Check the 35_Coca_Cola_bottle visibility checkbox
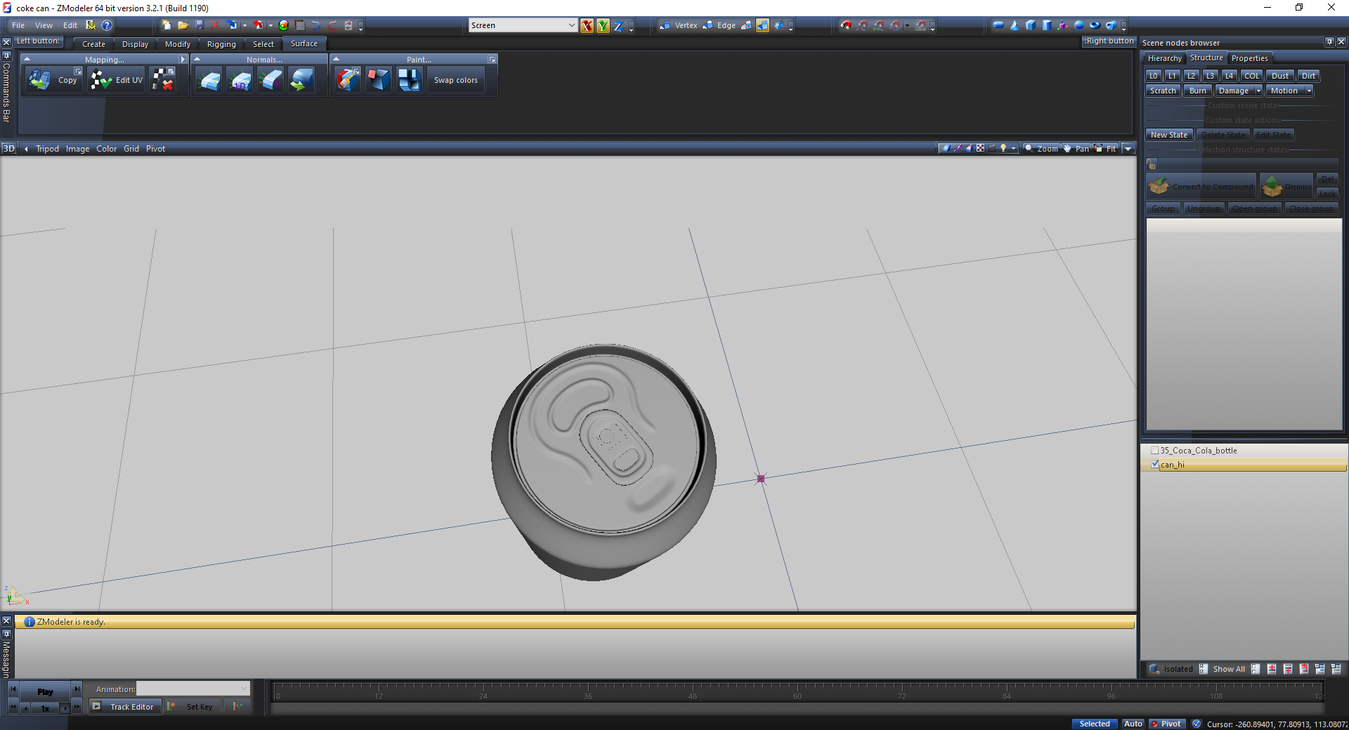Screen dimensions: 1349x730 (x=1154, y=451)
